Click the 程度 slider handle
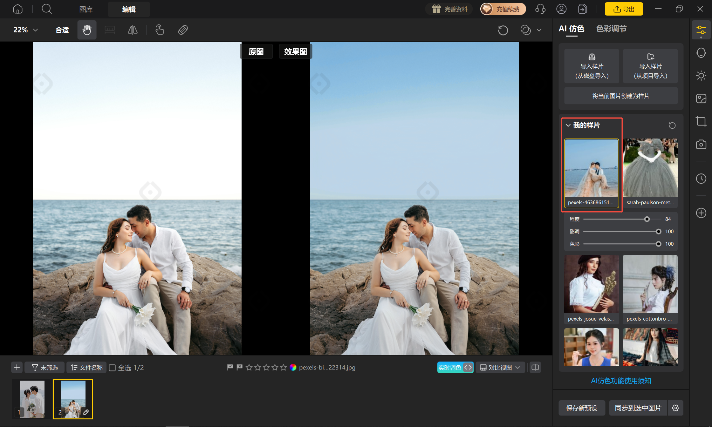This screenshot has height=427, width=712. (647, 219)
